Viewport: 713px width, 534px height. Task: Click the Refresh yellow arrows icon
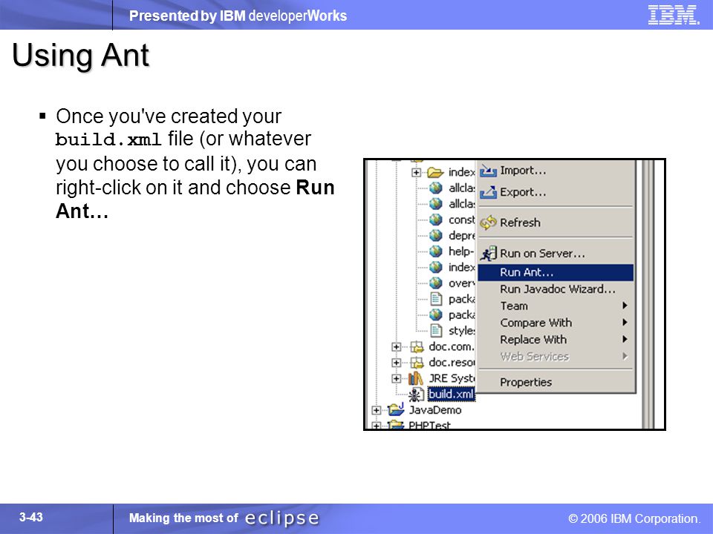point(489,222)
